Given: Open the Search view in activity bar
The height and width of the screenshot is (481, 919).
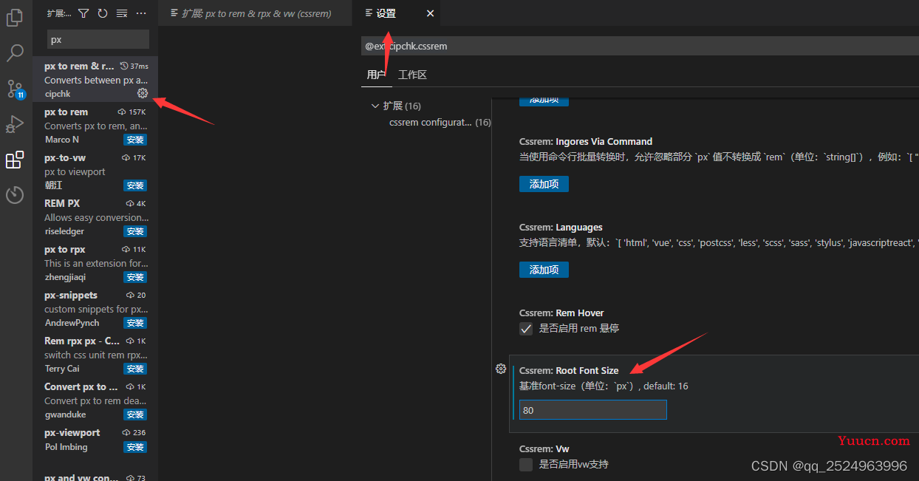Looking at the screenshot, I should 15,53.
